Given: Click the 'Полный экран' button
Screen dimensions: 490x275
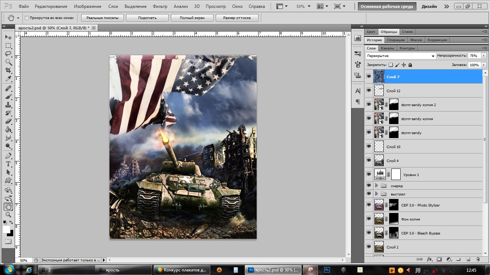Looking at the screenshot, I should pyautogui.click(x=192, y=18).
